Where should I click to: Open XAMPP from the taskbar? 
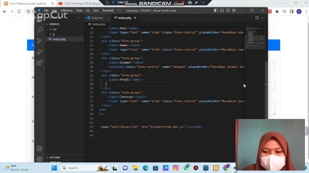click(x=216, y=168)
